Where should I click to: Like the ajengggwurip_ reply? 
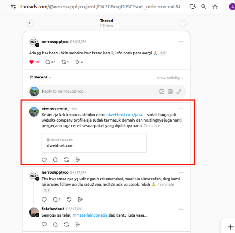pyautogui.click(x=44, y=160)
